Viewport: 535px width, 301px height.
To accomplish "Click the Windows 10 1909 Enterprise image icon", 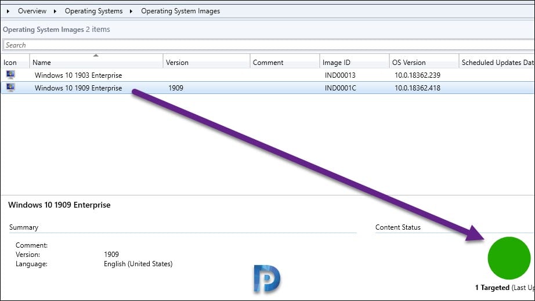I will pos(10,88).
